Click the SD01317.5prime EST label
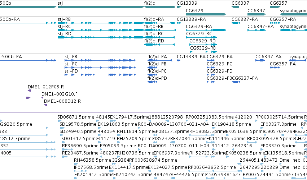The height and width of the screenshot is (180, 307). pyautogui.click(x=79, y=139)
